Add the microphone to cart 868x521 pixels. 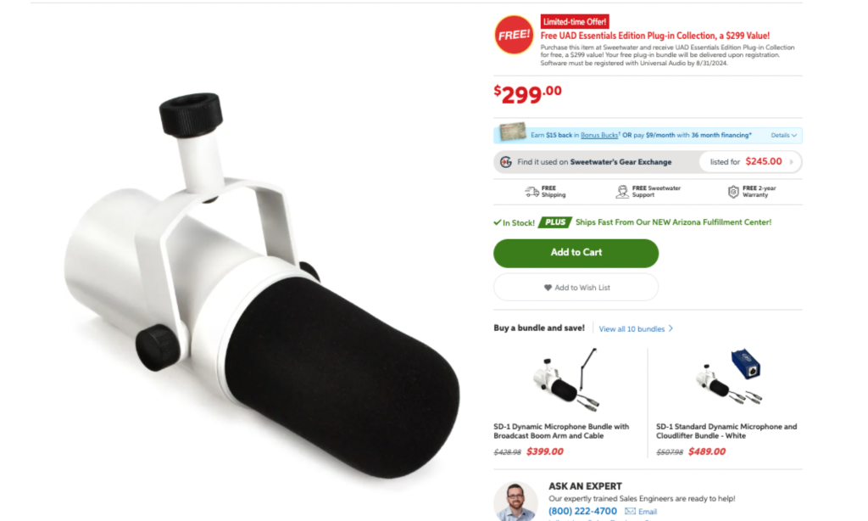576,253
